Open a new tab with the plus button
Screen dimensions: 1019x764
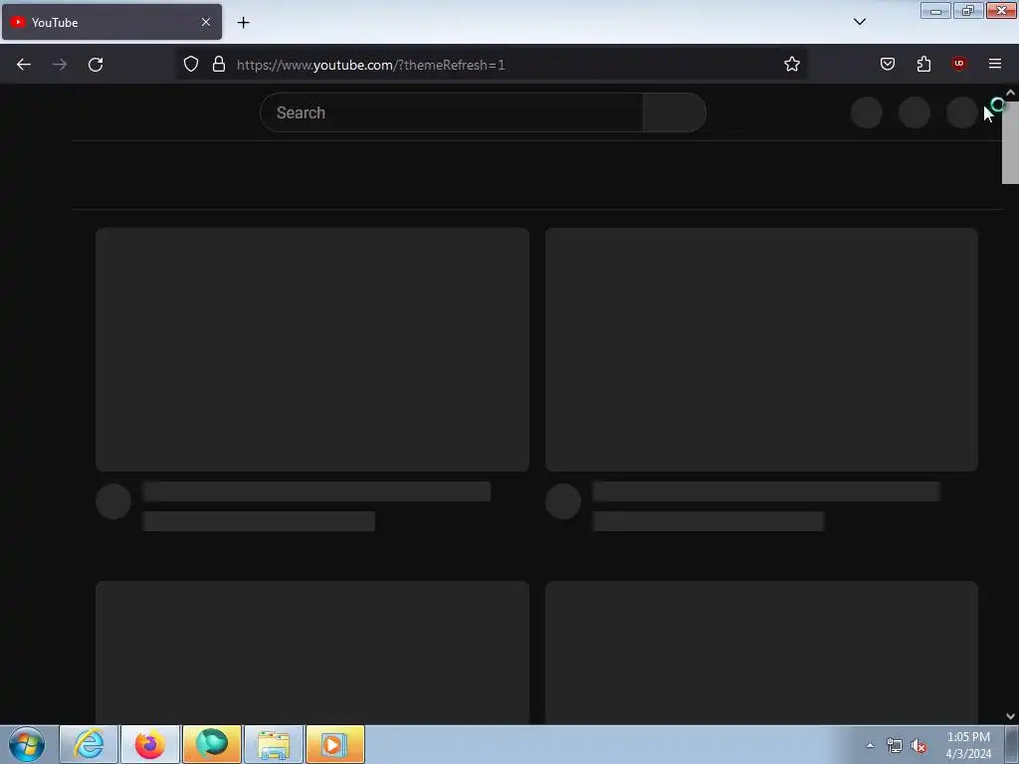243,23
